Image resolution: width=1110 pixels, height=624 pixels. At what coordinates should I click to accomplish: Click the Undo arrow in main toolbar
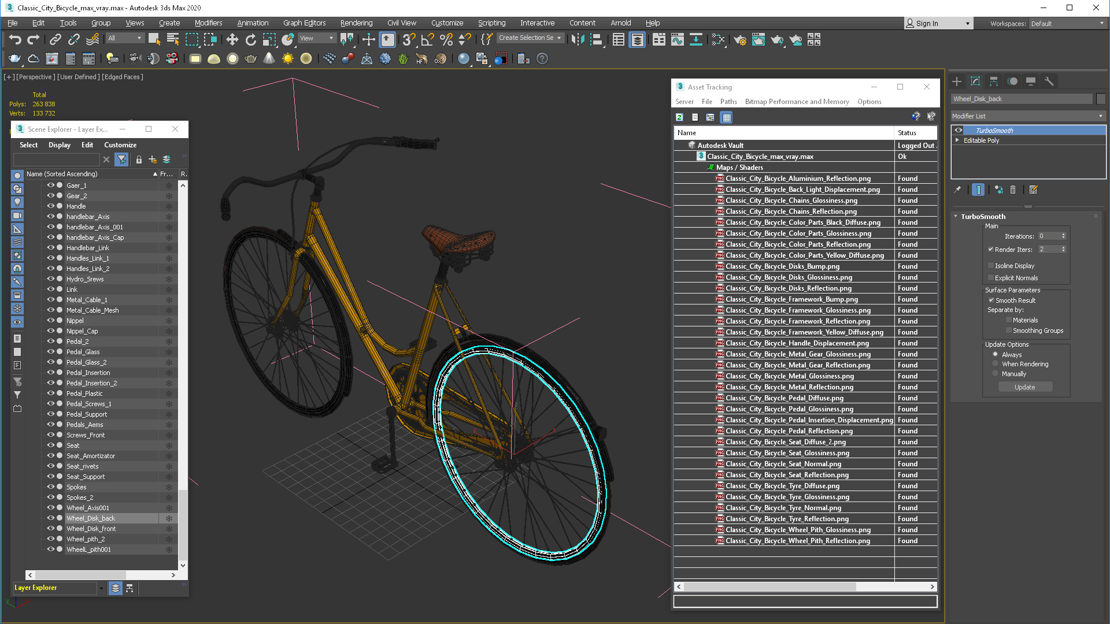tap(15, 39)
